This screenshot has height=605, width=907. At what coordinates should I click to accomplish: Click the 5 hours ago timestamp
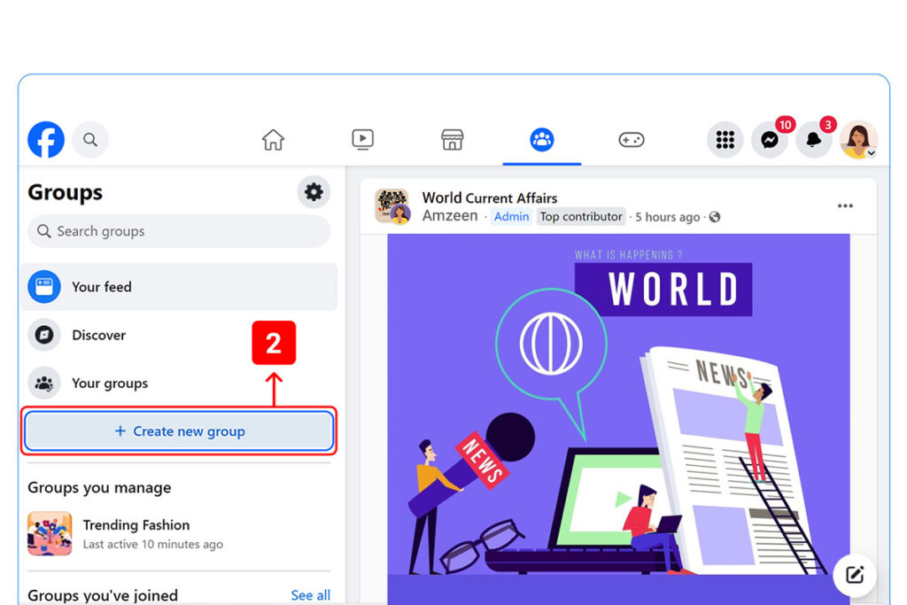pos(668,217)
